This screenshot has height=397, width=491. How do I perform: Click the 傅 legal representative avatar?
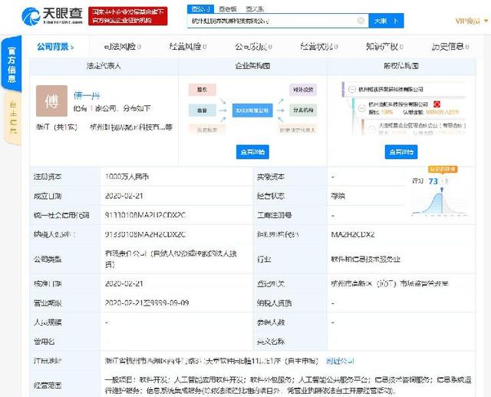point(51,101)
